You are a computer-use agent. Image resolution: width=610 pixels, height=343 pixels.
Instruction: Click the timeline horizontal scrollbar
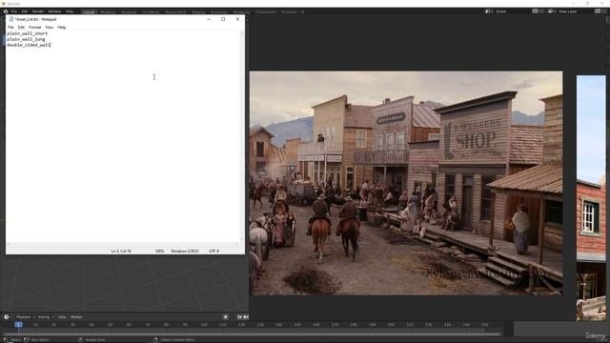[x=251, y=333]
